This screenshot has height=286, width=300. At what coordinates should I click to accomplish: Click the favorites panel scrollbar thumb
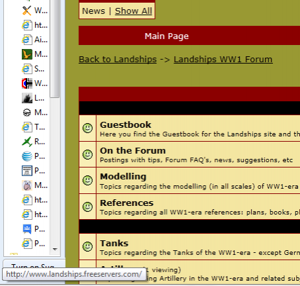54,48
